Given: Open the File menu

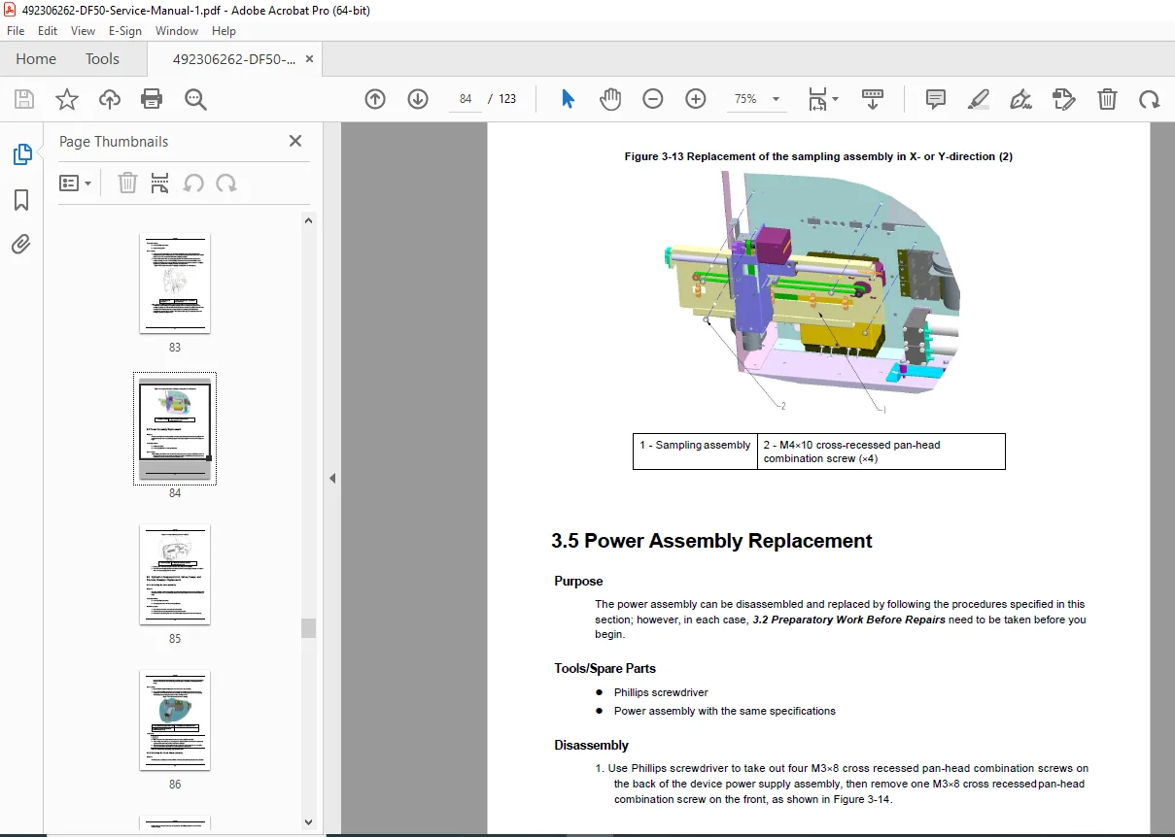Looking at the screenshot, I should point(16,31).
